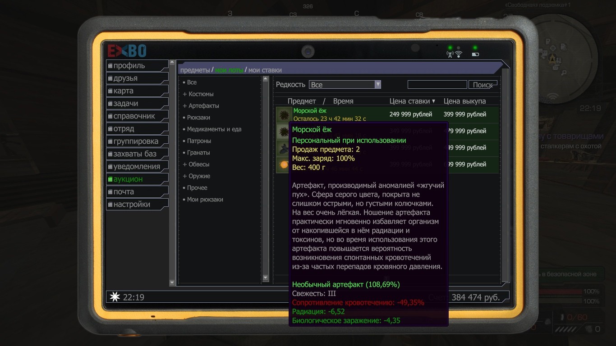
Task: Open the Редкость dropdown
Action: click(x=345, y=85)
